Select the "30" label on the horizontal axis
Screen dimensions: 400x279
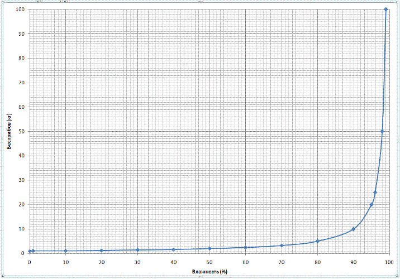click(137, 262)
